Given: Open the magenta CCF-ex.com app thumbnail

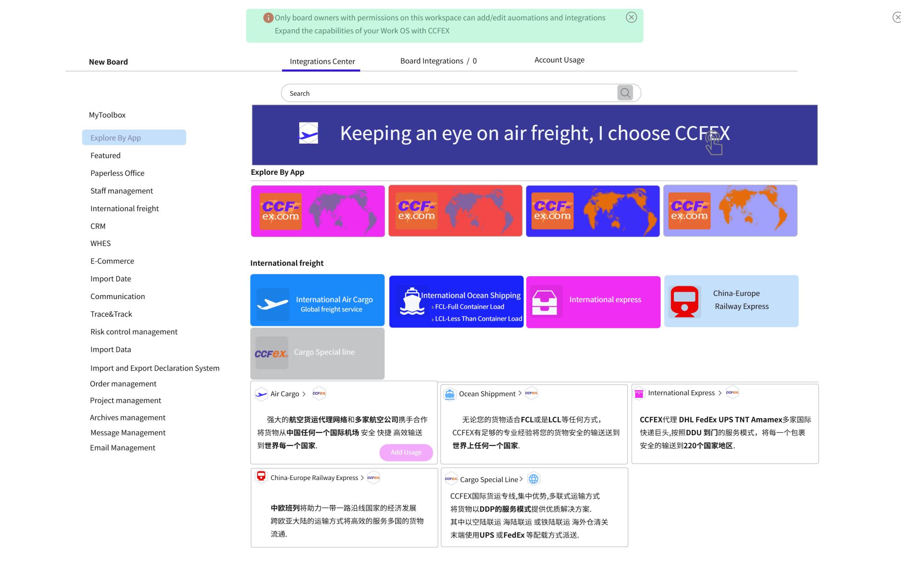Looking at the screenshot, I should (x=318, y=211).
